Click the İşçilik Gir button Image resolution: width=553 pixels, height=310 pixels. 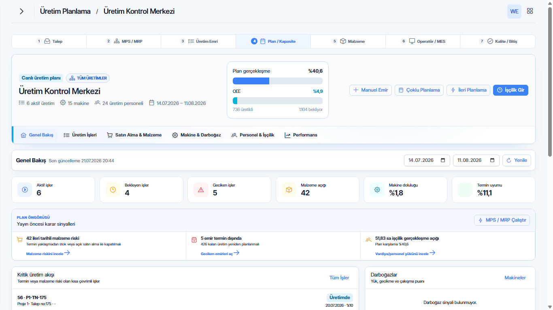(x=510, y=90)
